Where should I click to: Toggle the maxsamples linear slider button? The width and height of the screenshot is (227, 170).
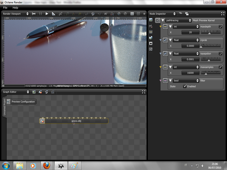[220, 67]
